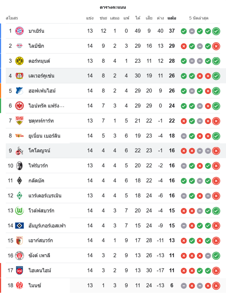The height and width of the screenshot is (297, 226).
Task: Click Leipzig's latest circled loss result
Action: click(x=216, y=46)
